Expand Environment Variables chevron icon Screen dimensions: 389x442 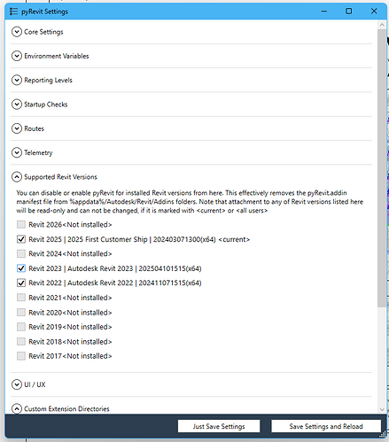click(17, 56)
